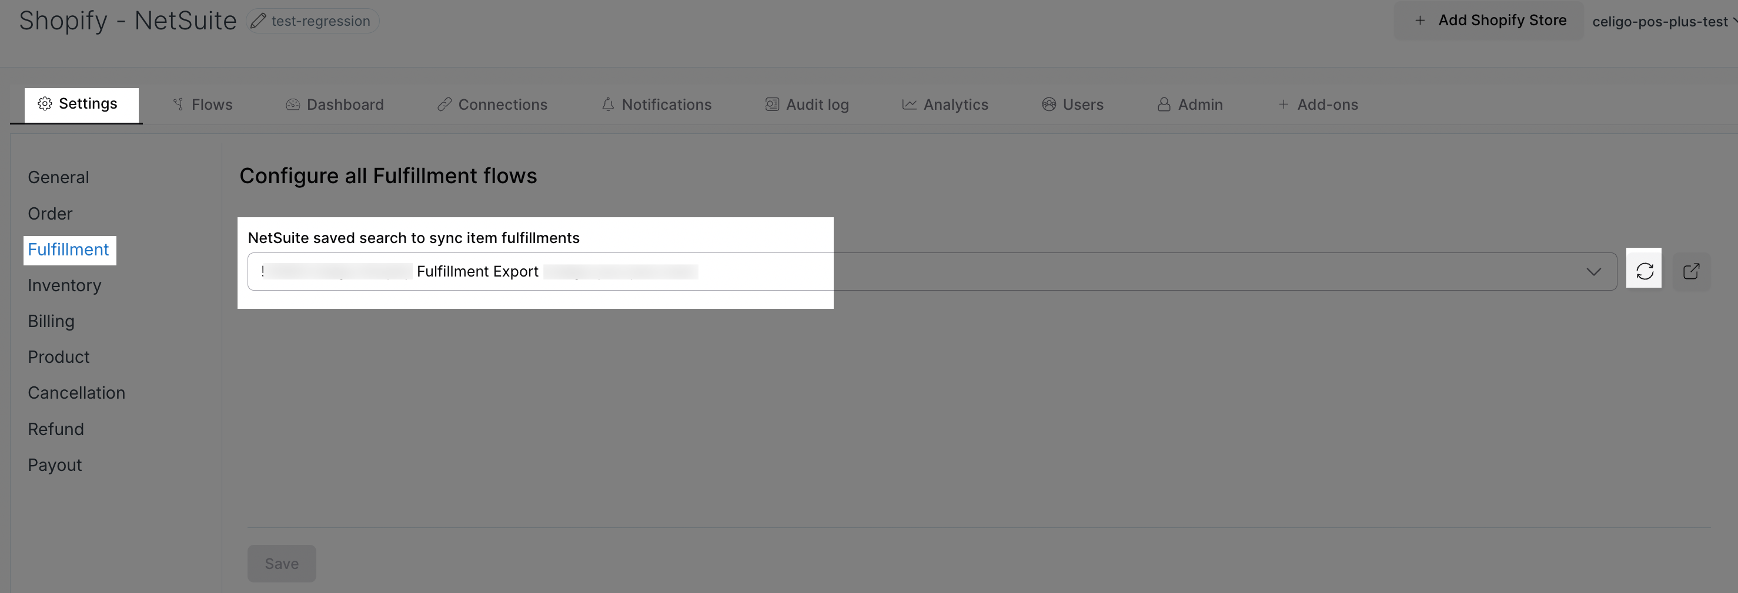Select Billing settings section
This screenshot has height=593, width=1738.
click(51, 321)
